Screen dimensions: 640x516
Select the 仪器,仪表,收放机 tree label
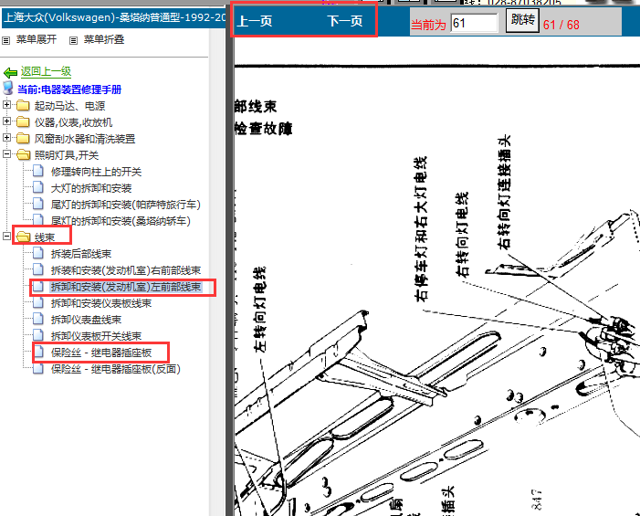tap(73, 122)
